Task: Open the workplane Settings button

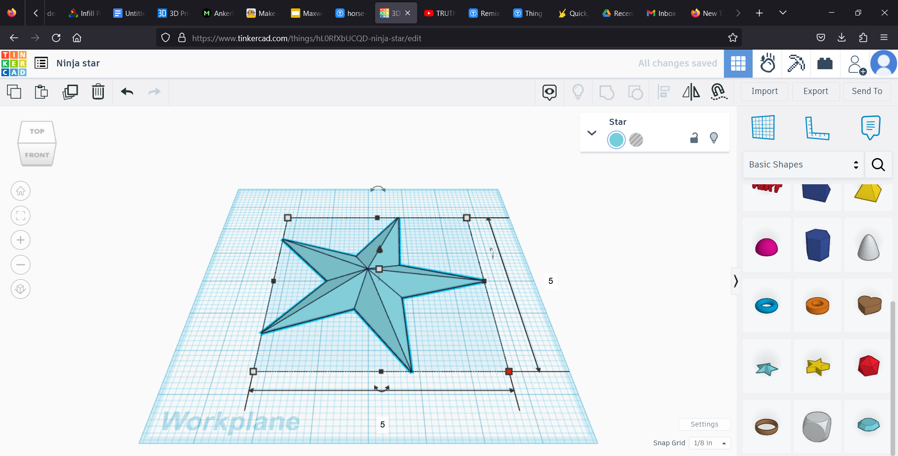Action: tap(704, 424)
